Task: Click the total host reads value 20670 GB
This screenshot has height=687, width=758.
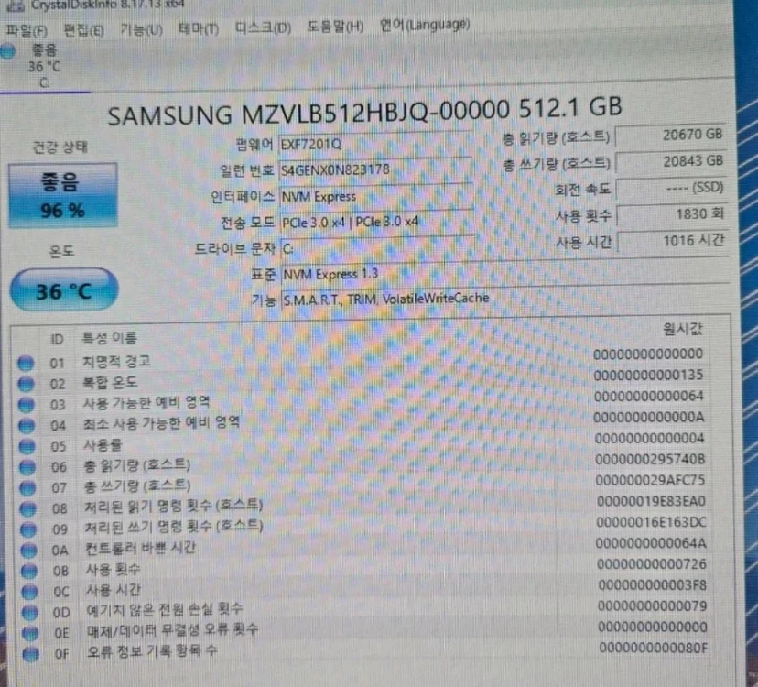Action: coord(670,136)
